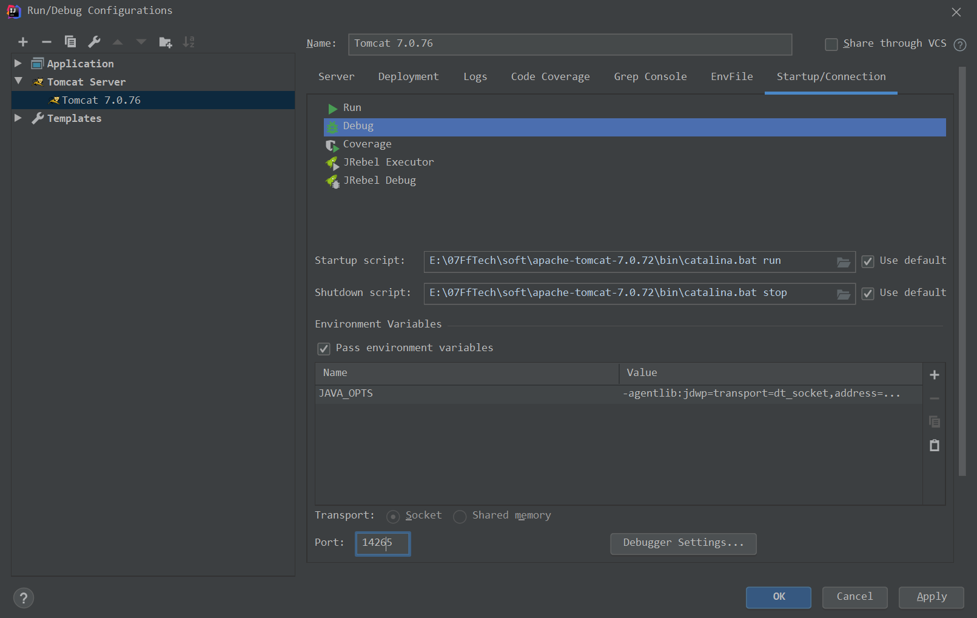Select the Run executor in the list
977x618 pixels.
point(634,108)
